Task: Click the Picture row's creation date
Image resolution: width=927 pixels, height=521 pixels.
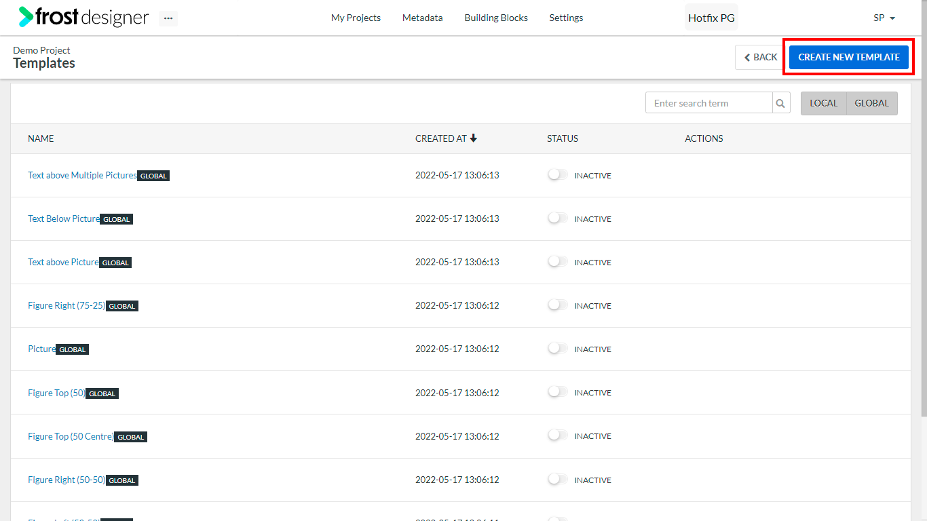Action: 457,349
